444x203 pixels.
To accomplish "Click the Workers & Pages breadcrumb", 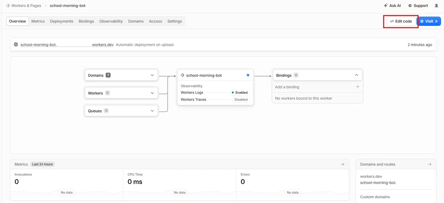I will pyautogui.click(x=24, y=6).
